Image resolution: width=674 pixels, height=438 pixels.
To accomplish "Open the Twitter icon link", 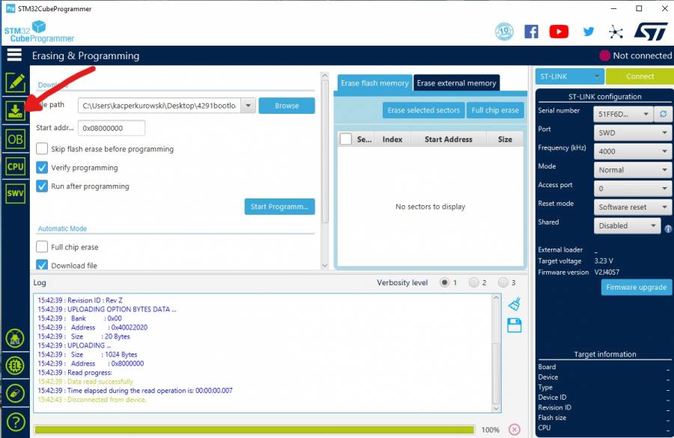I will [x=589, y=31].
